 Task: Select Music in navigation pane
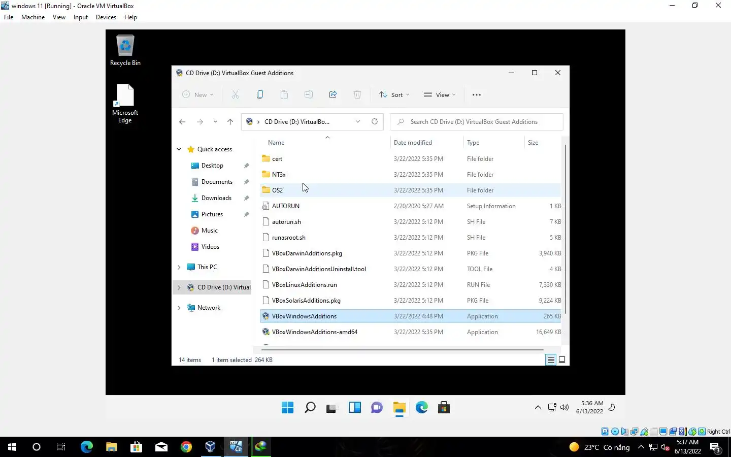tap(210, 231)
